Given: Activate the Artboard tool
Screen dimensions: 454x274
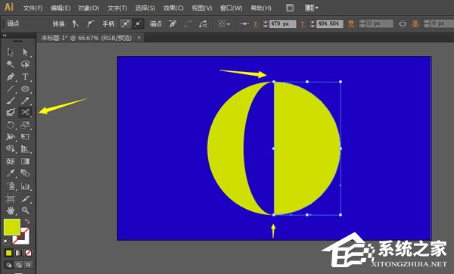Looking at the screenshot, I should [x=11, y=198].
